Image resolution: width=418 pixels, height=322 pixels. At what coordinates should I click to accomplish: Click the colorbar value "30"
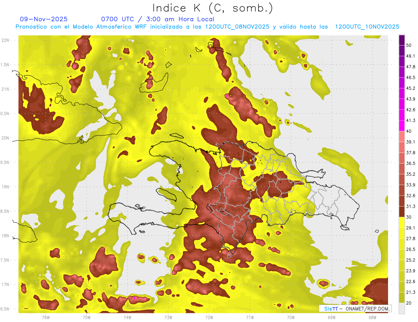[x=409, y=217]
